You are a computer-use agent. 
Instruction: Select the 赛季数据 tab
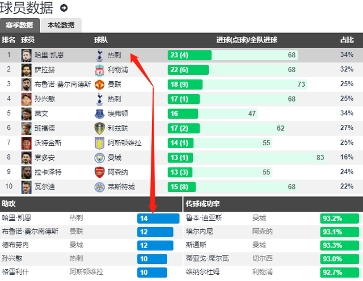(x=20, y=25)
